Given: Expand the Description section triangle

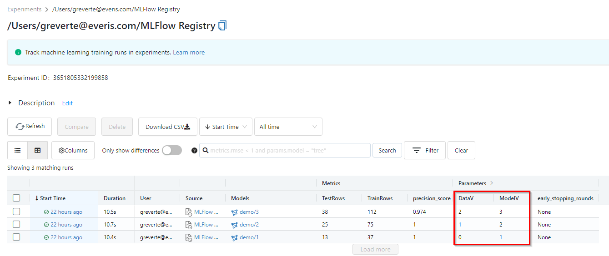Looking at the screenshot, I should [x=10, y=103].
